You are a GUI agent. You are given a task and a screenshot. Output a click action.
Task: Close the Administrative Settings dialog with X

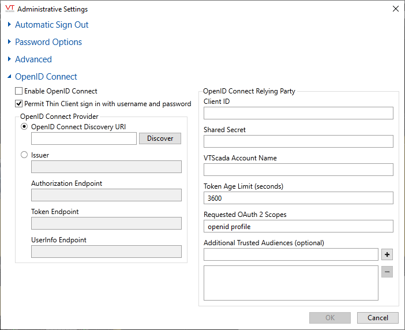tap(395, 9)
